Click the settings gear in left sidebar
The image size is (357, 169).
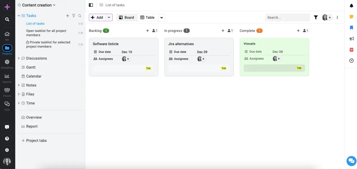pos(7,150)
